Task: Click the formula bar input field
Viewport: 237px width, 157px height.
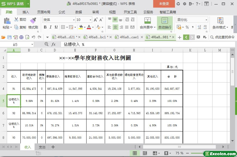Action: (147, 44)
